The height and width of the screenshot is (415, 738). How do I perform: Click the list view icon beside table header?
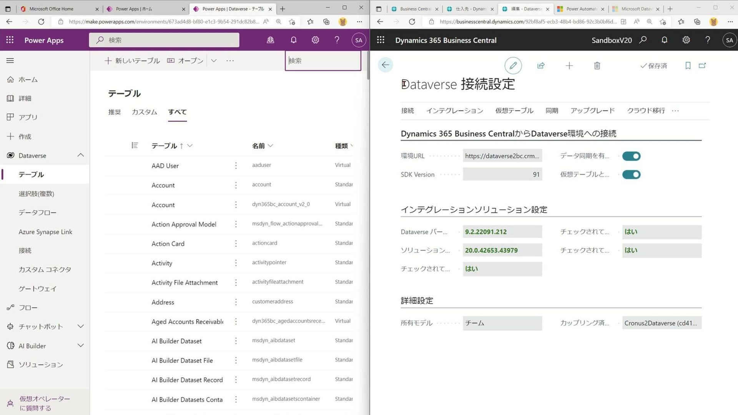[135, 145]
